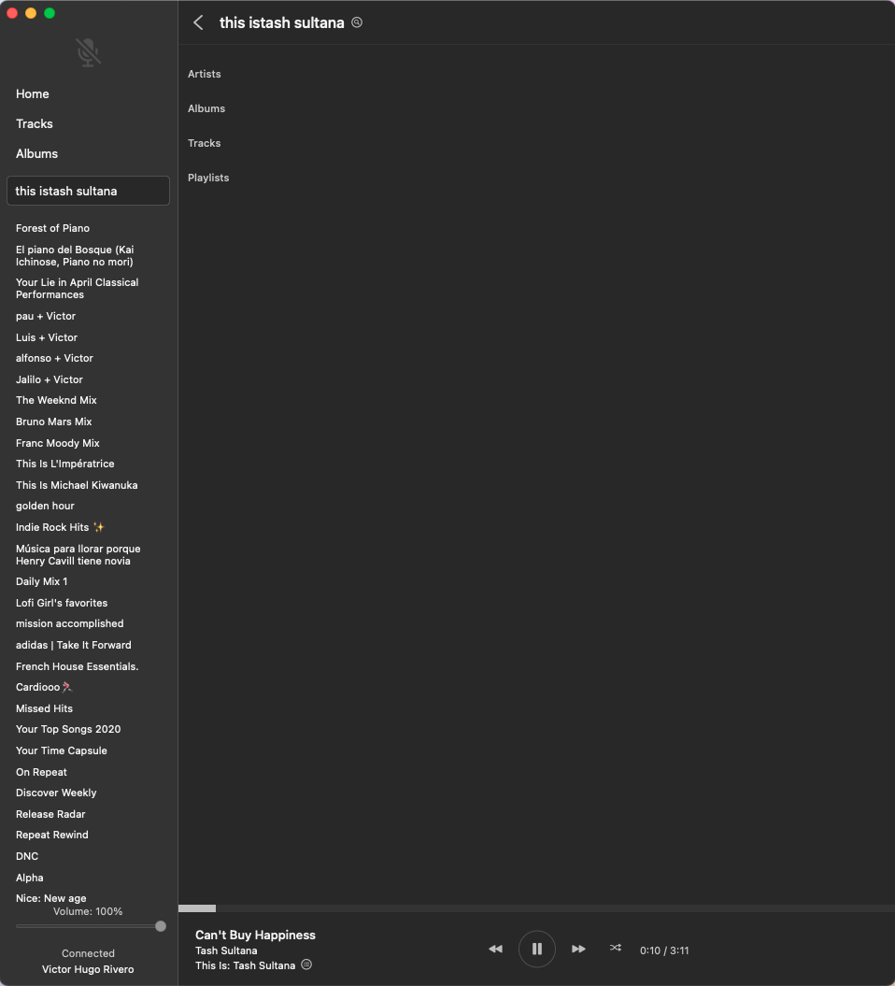Image resolution: width=895 pixels, height=986 pixels.
Task: Open This Is L'Impératrice playlist
Action: [x=65, y=464]
